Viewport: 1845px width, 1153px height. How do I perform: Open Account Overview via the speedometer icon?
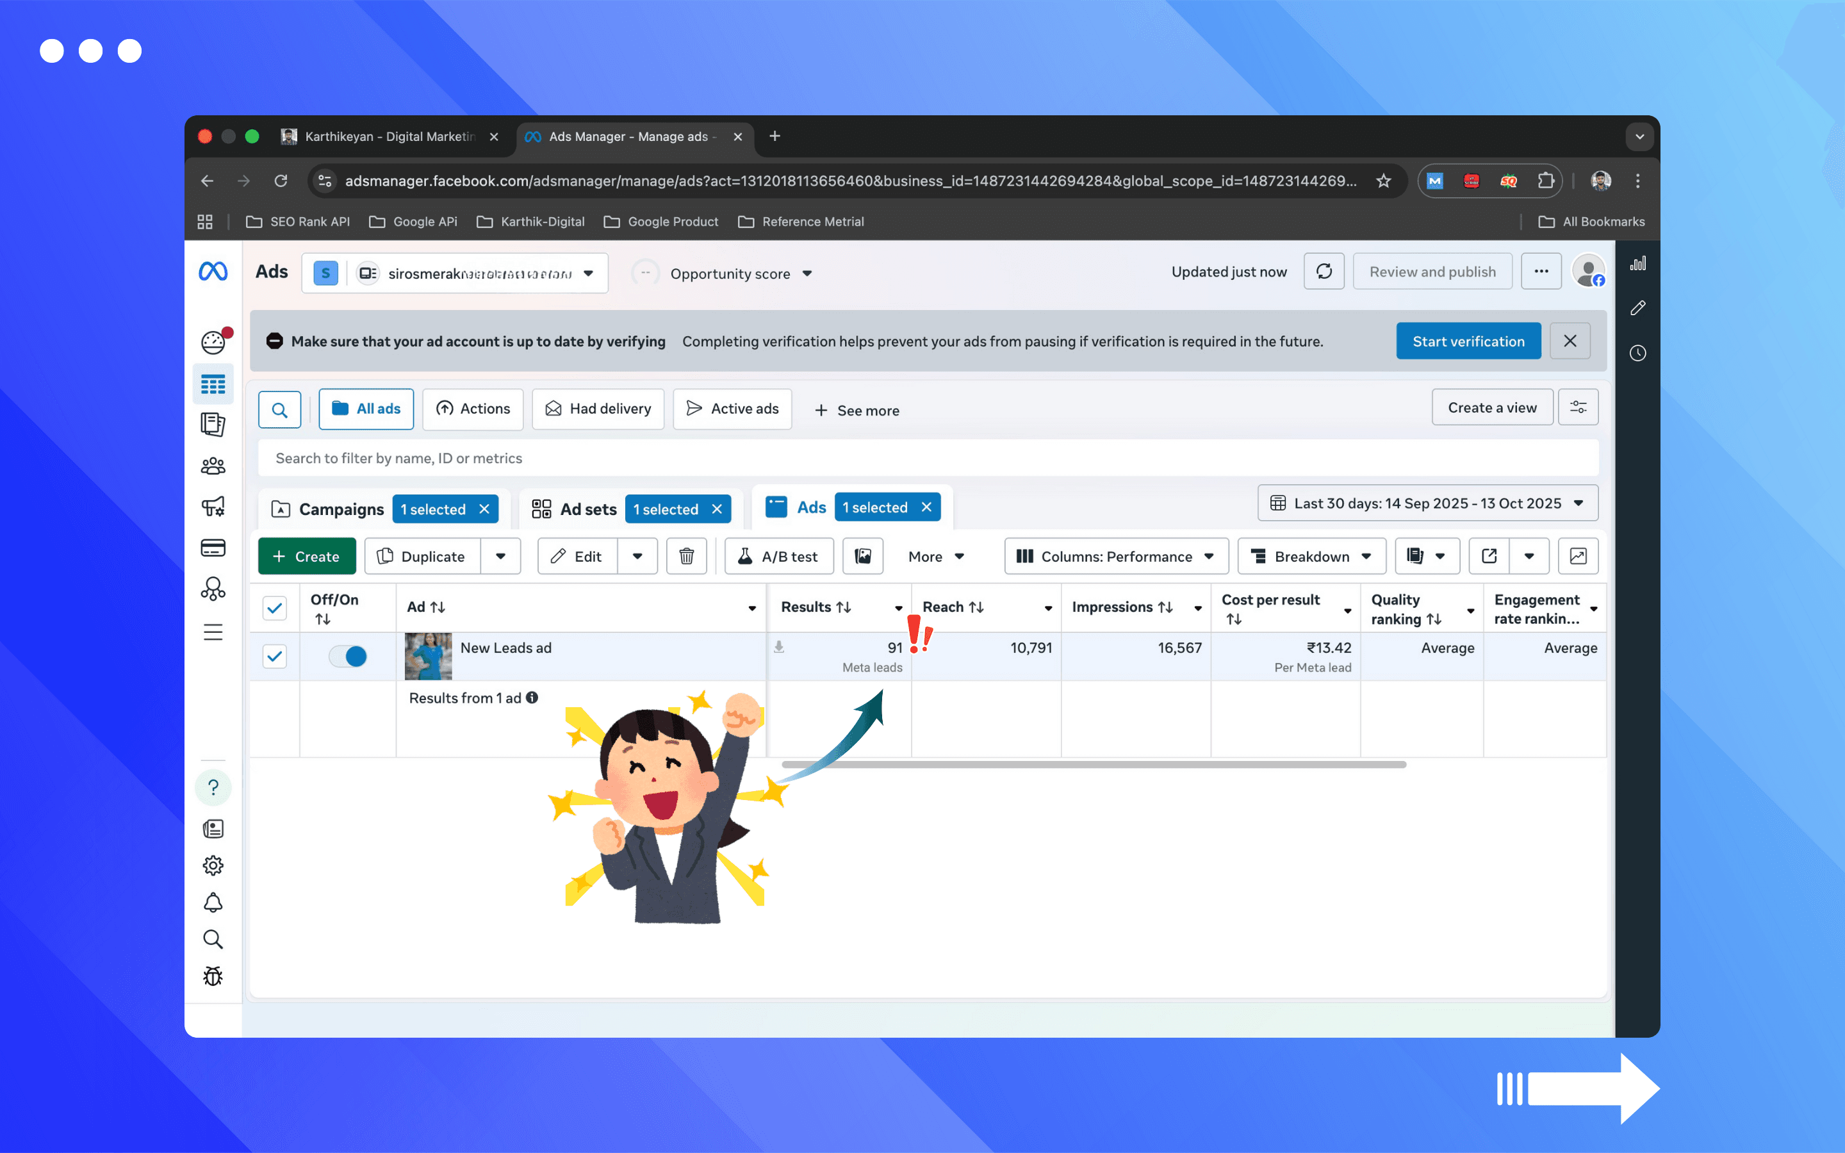tap(213, 341)
